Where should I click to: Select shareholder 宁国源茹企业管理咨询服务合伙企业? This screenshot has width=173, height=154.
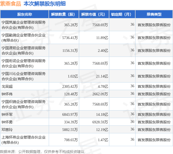click(x=24, y=50)
